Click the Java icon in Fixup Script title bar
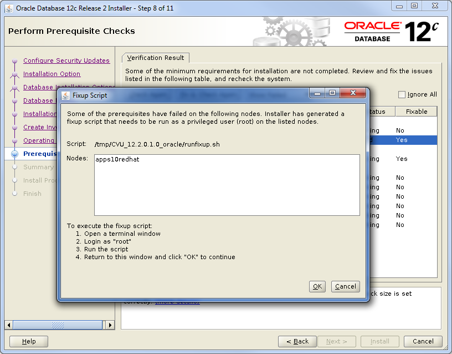 (65, 95)
